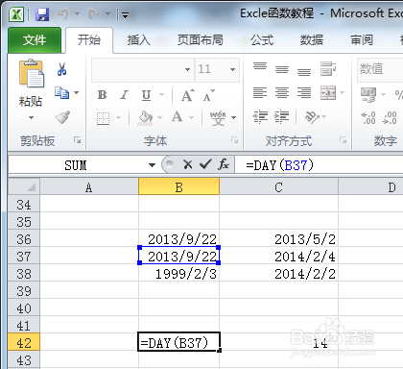Switch to the 开始 tab
Viewport: 403px width, 369px height.
[89, 40]
